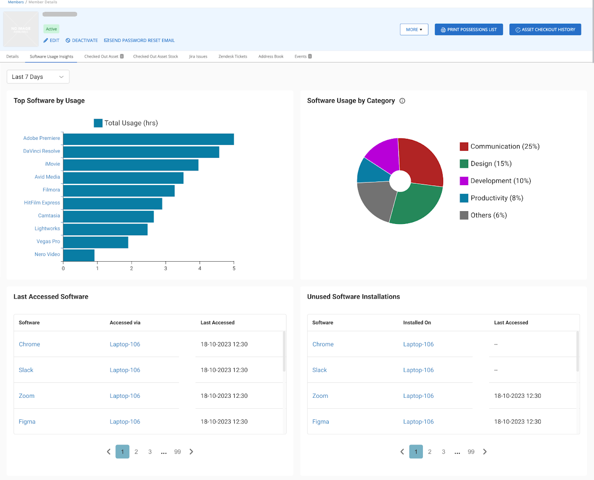The height and width of the screenshot is (480, 594).
Task: Switch to Checked Out Asset tab
Action: click(x=102, y=57)
